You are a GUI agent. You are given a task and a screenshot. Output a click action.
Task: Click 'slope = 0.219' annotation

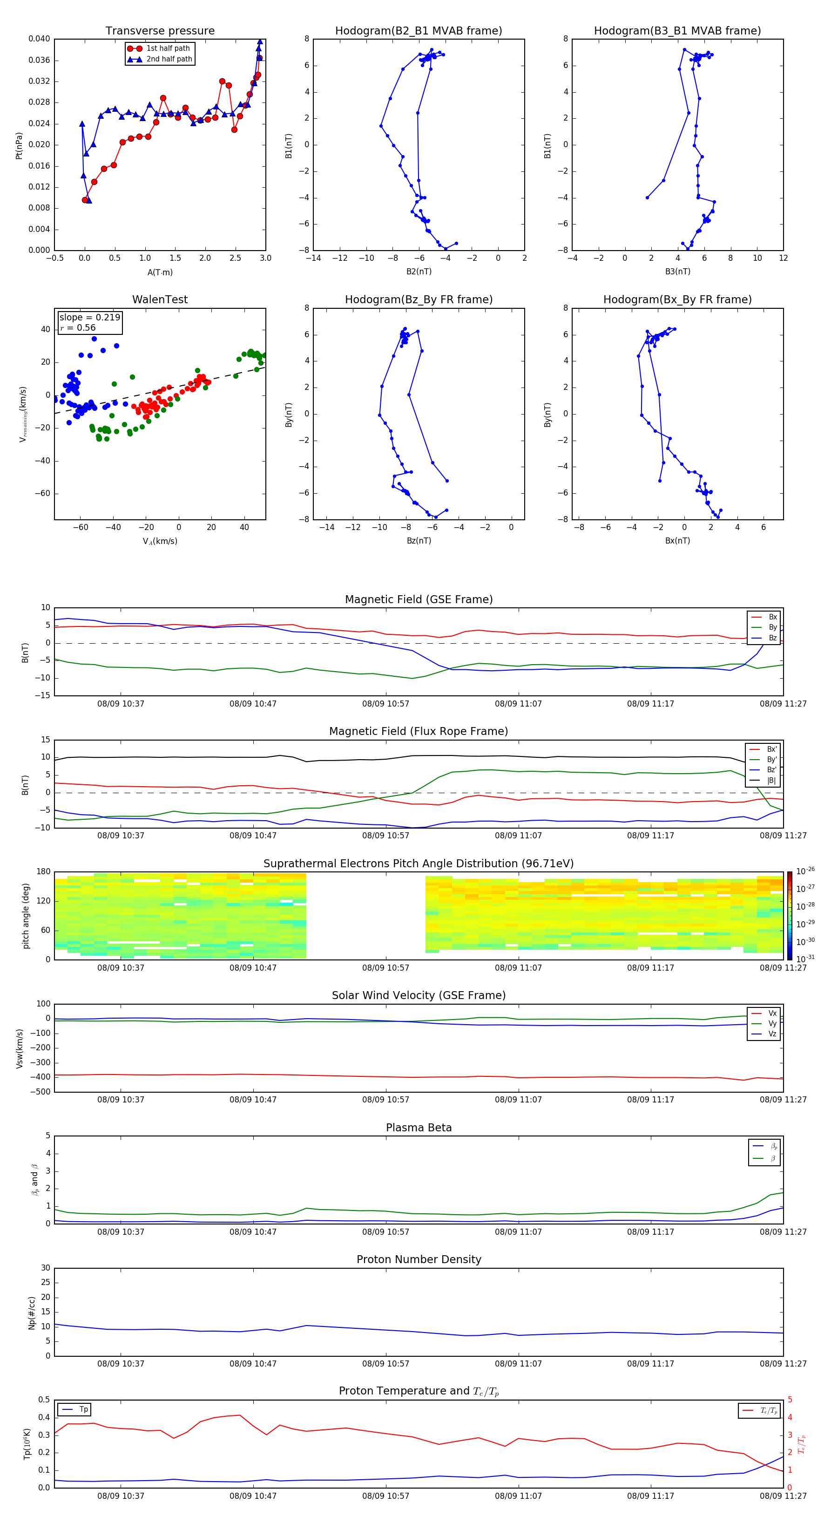89,318
